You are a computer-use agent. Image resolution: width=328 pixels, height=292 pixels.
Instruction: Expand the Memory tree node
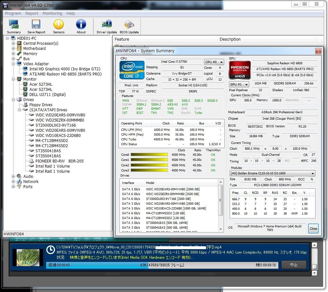13,53
